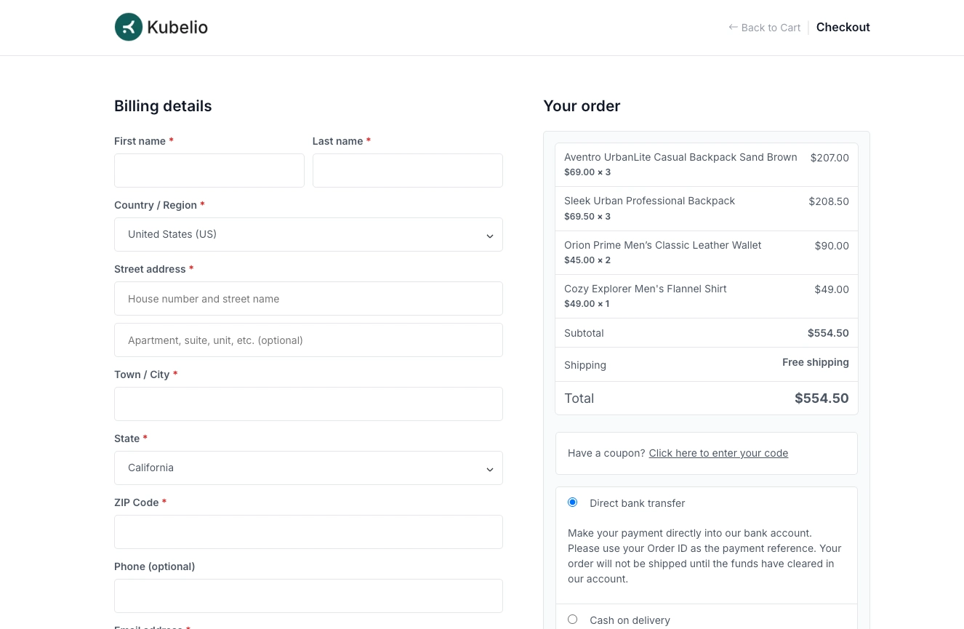Image resolution: width=964 pixels, height=629 pixels.
Task: Click the Billing details heading
Action: (x=163, y=105)
